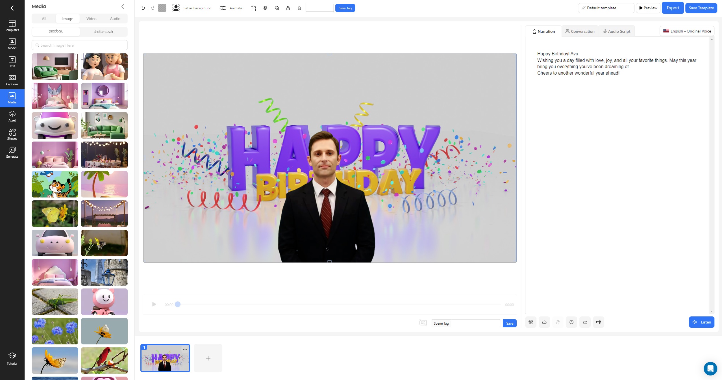Click the crop tool icon

pyautogui.click(x=254, y=8)
